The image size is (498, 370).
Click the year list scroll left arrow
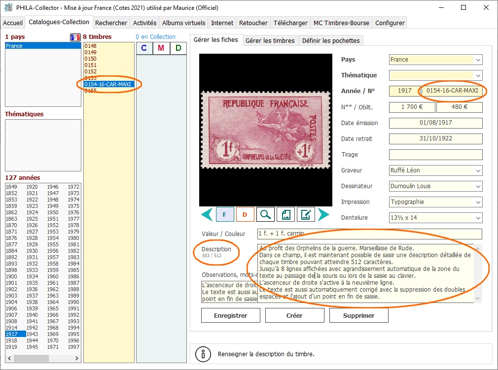point(9,358)
